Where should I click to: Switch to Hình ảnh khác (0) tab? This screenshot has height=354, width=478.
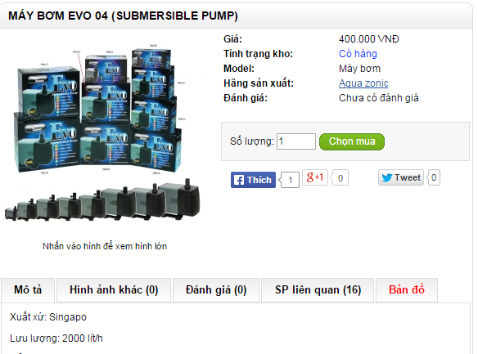[114, 290]
